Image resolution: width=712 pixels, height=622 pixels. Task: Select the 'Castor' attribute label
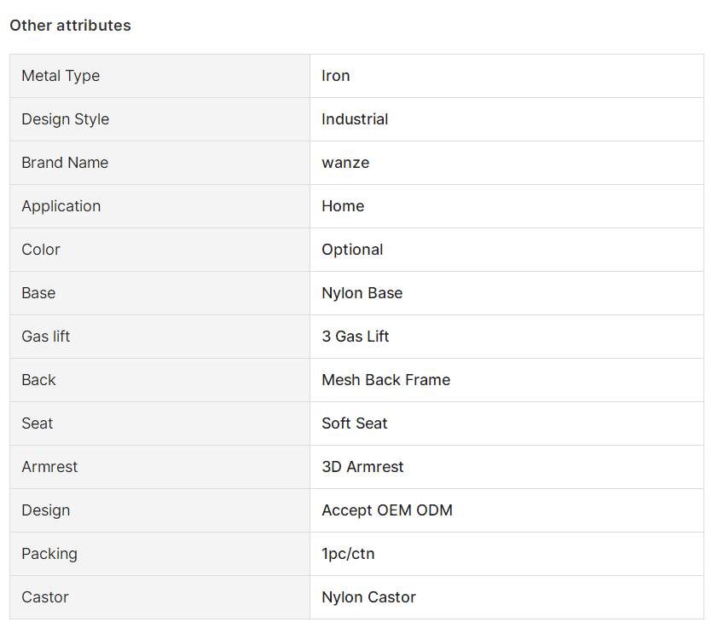click(45, 597)
